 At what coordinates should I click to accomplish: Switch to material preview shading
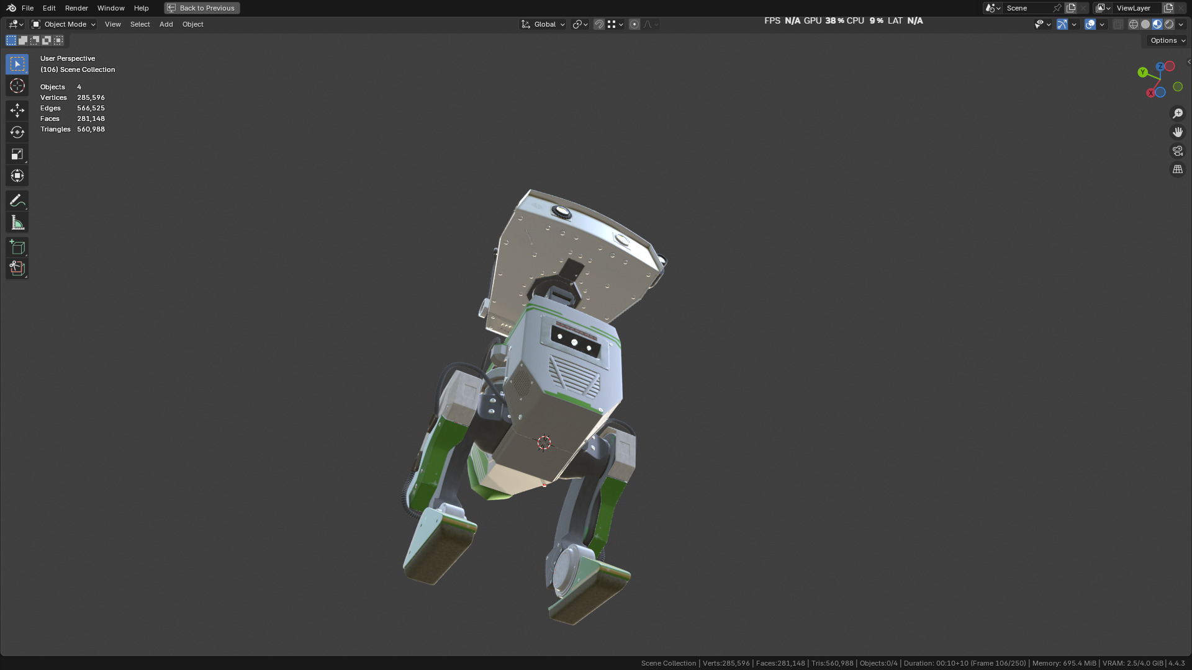click(x=1157, y=24)
